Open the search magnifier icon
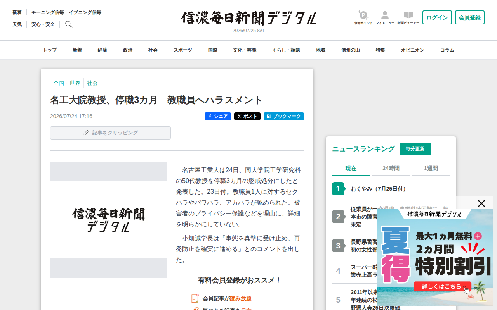Screen dimensions: 497x310 pos(69,24)
